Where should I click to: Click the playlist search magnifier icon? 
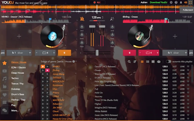[129, 62]
